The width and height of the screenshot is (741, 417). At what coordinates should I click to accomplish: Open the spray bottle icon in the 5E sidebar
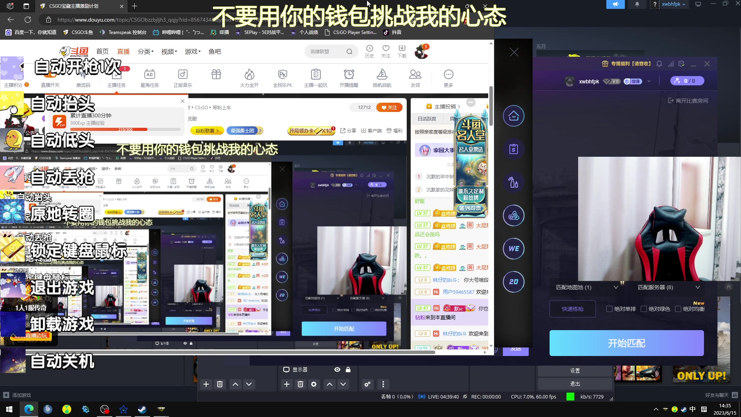pos(514,182)
